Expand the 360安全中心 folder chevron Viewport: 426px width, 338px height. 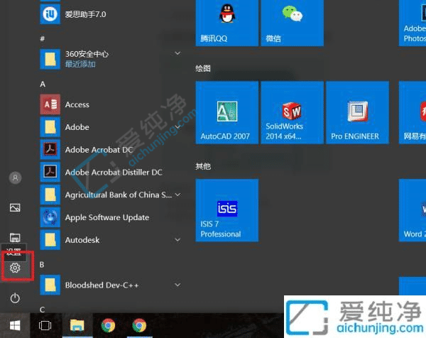pyautogui.click(x=177, y=53)
